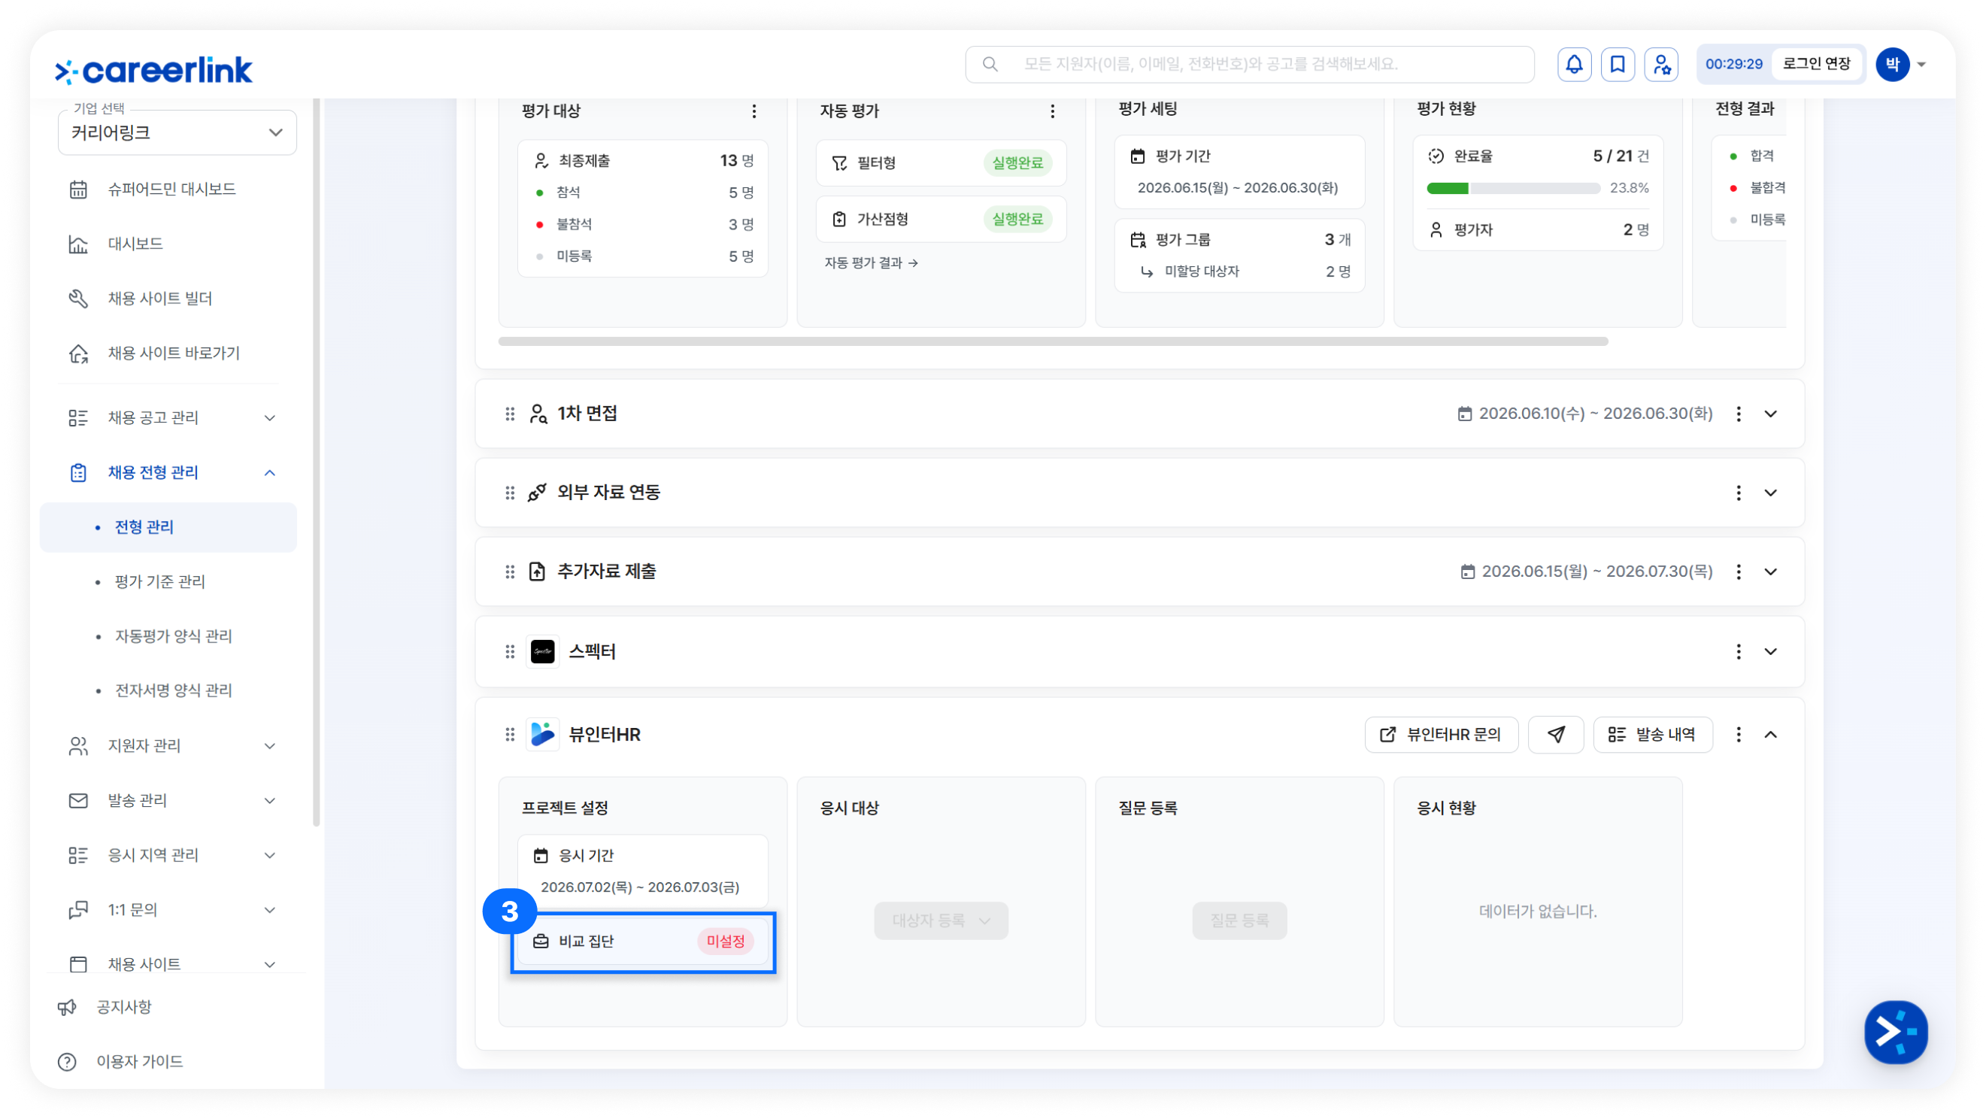Select 자동평가 양식 관리 submenu
This screenshot has height=1119, width=1986.
(x=174, y=636)
